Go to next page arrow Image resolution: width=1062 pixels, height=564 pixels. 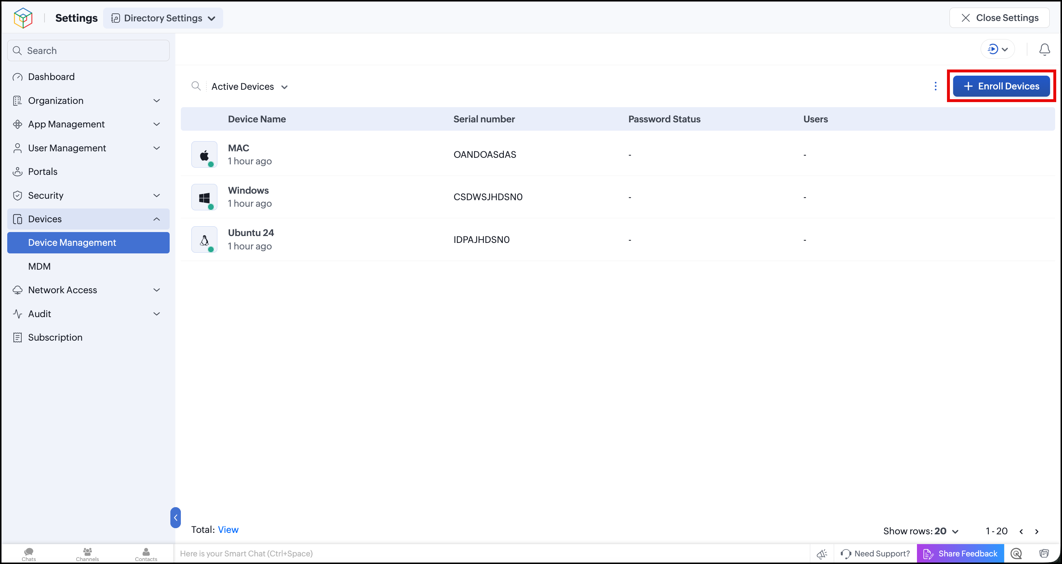pyautogui.click(x=1037, y=531)
